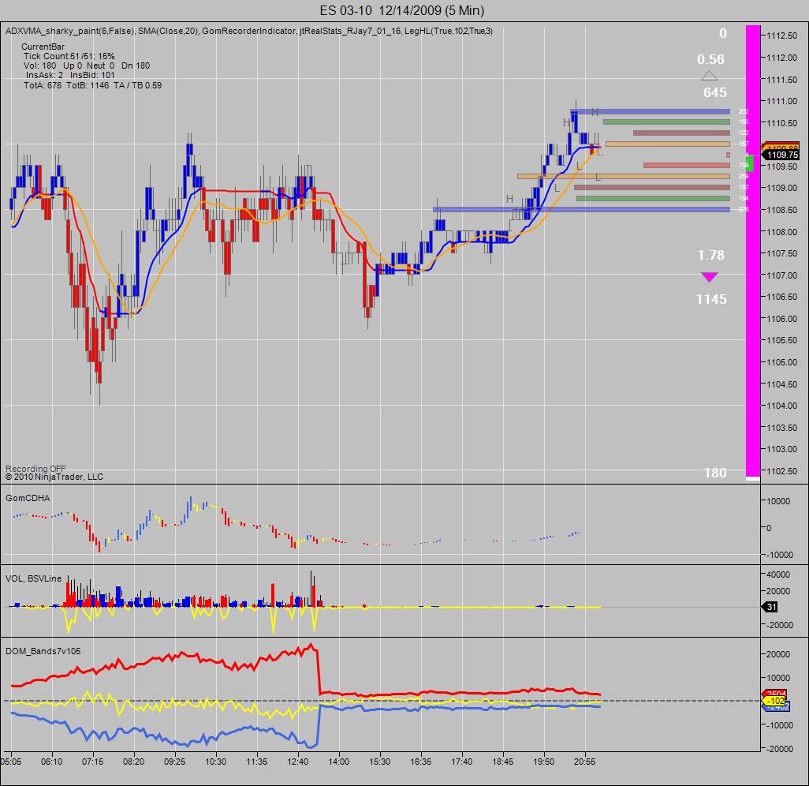Click the black 1109.75 current price marker
The height and width of the screenshot is (786, 809).
pyautogui.click(x=781, y=155)
